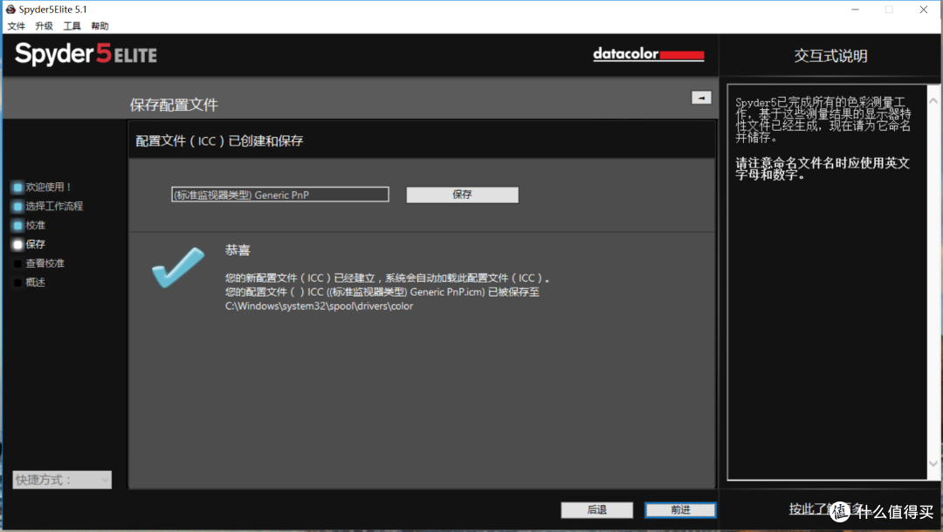Go to the 欢迎使用！ step

(x=48, y=187)
